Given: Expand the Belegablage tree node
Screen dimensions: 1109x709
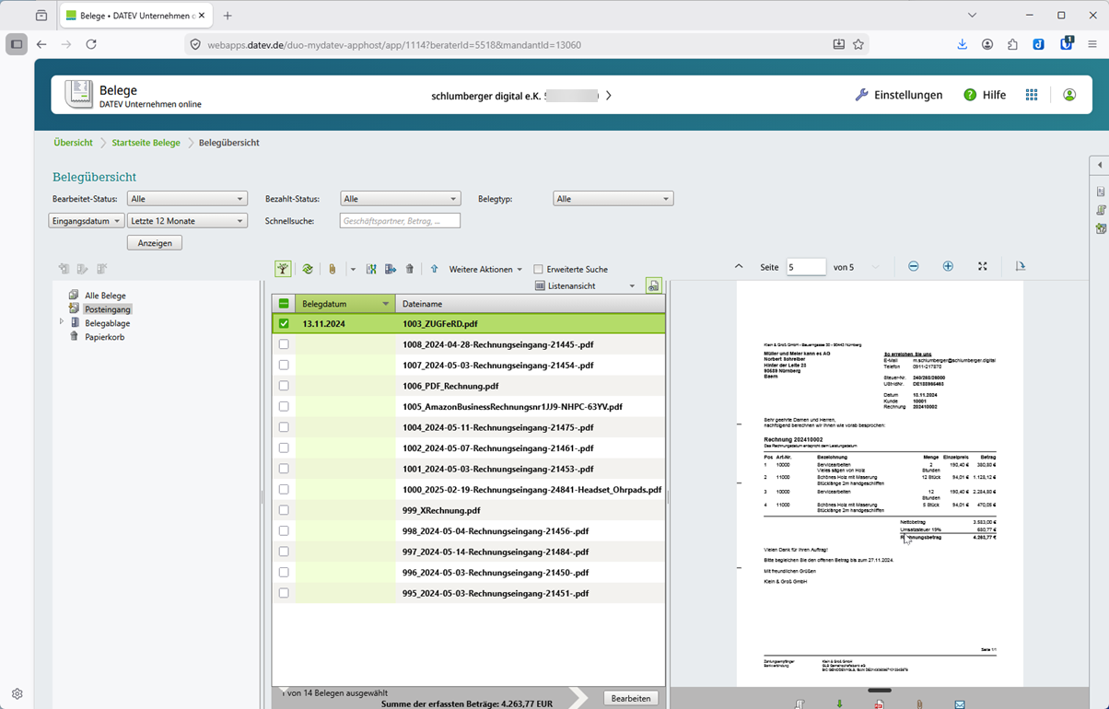Looking at the screenshot, I should coord(62,322).
